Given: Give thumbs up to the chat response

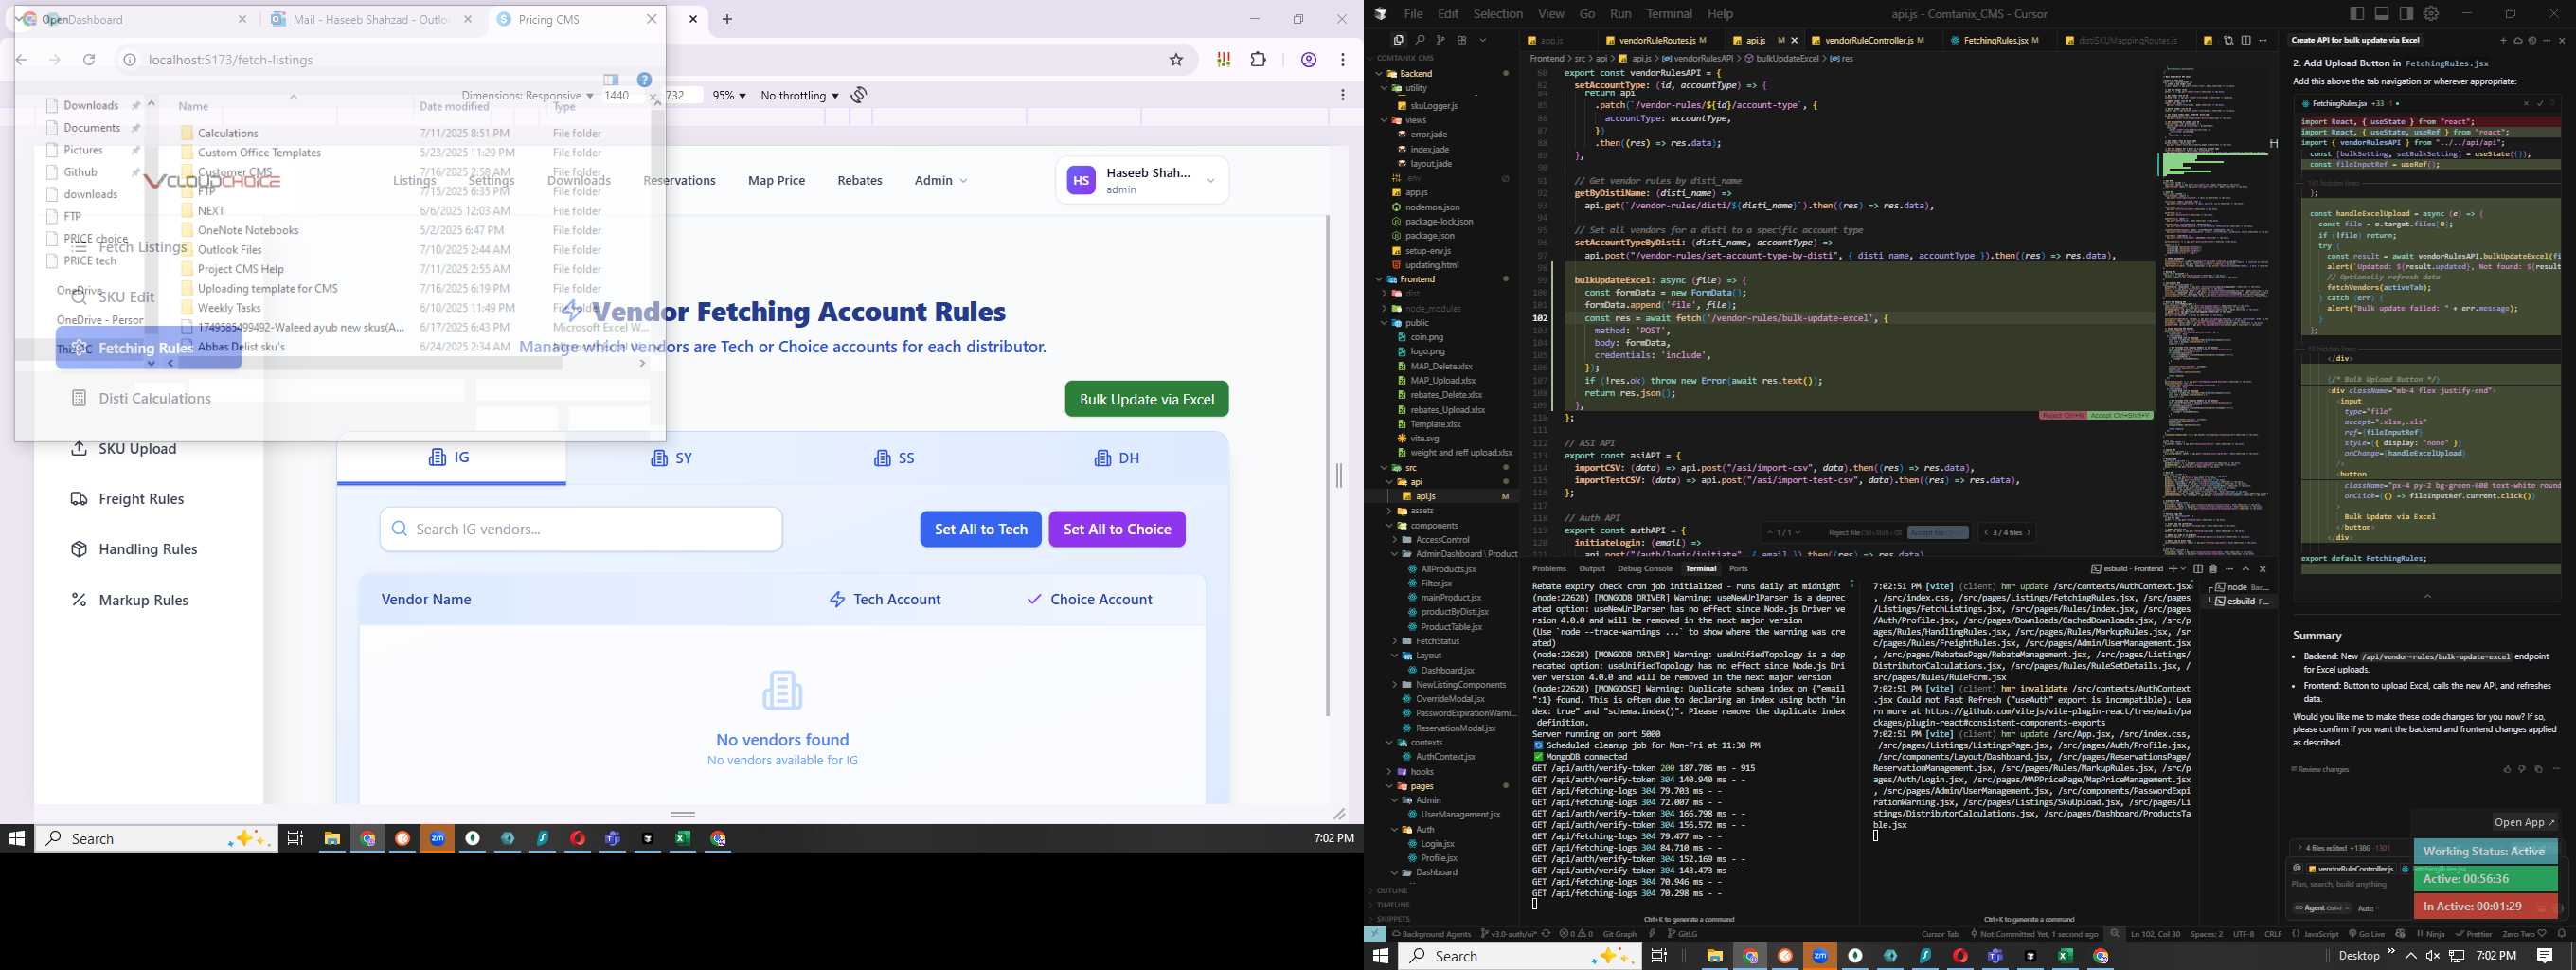Looking at the screenshot, I should [x=2507, y=769].
